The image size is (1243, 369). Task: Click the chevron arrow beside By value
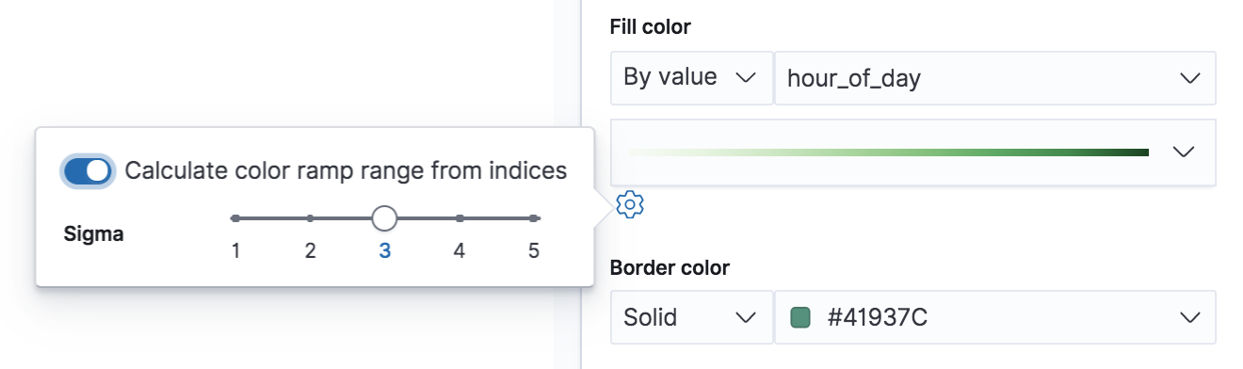click(746, 78)
